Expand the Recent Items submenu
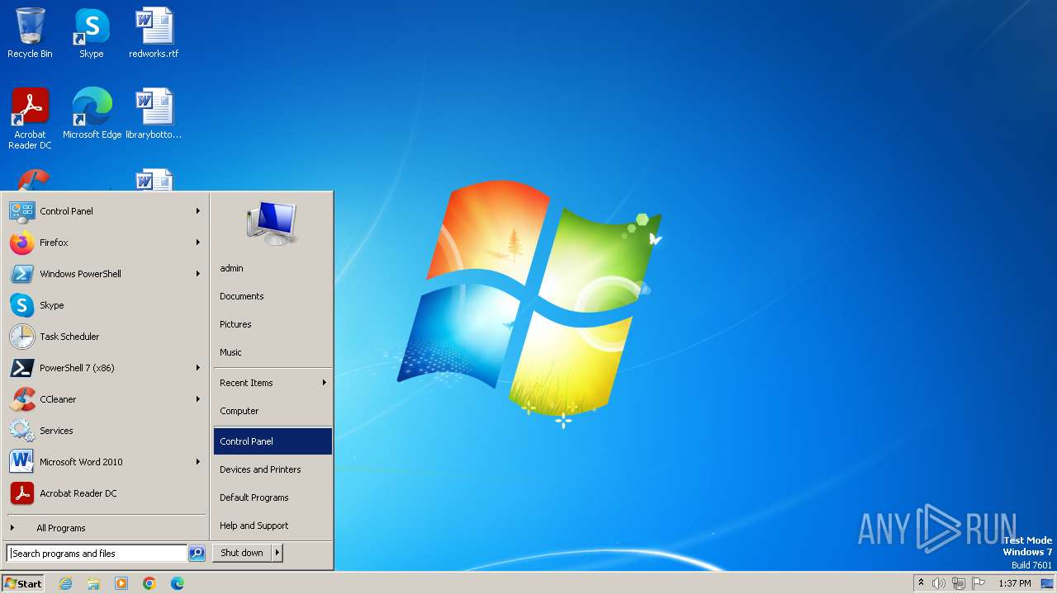 (x=273, y=383)
